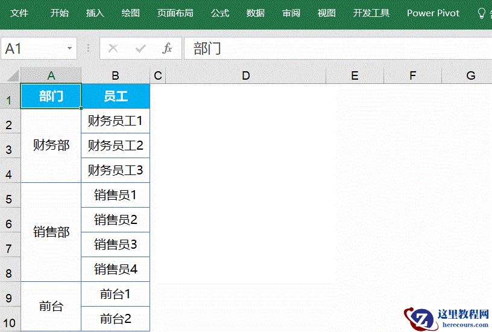Viewport: 492px width, 332px height.
Task: Open the 页面布局 ribbon tab
Action: (175, 13)
